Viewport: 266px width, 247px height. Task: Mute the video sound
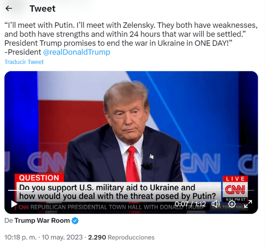pos(216,204)
